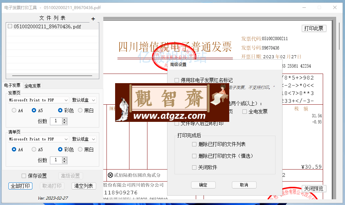The image size is (345, 205).
Task: Choose 彩色 printing for 发票页
Action: (x=60, y=110)
